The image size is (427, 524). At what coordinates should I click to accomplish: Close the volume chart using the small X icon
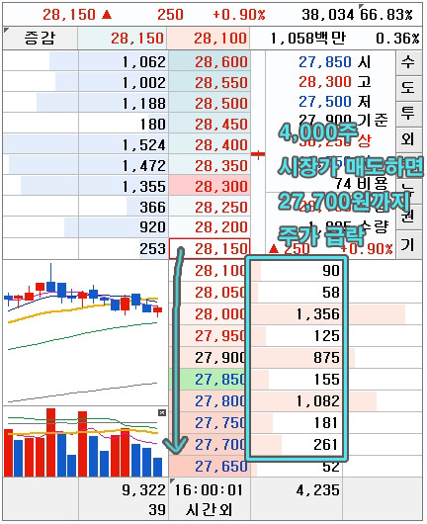click(162, 413)
